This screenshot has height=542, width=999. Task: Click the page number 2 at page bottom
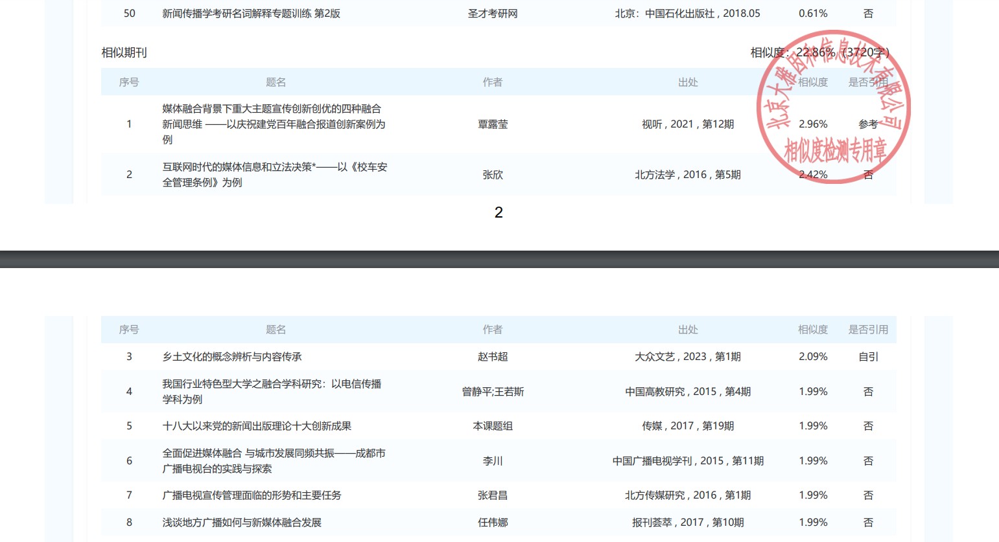click(x=499, y=212)
